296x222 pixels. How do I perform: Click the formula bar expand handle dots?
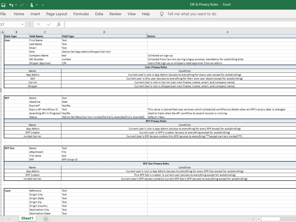29,24
